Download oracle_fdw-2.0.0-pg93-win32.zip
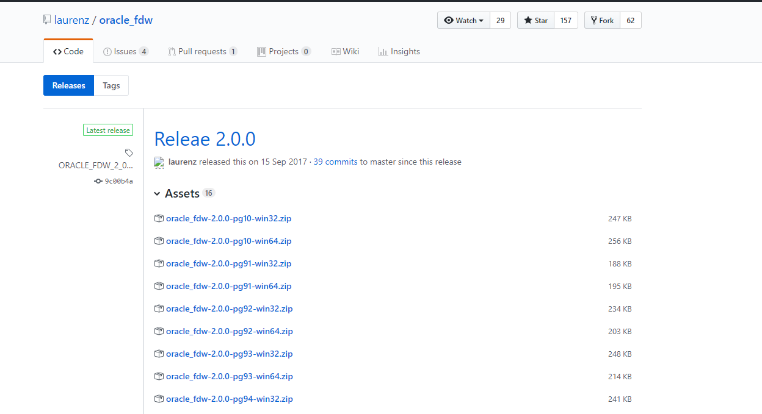 pos(229,354)
